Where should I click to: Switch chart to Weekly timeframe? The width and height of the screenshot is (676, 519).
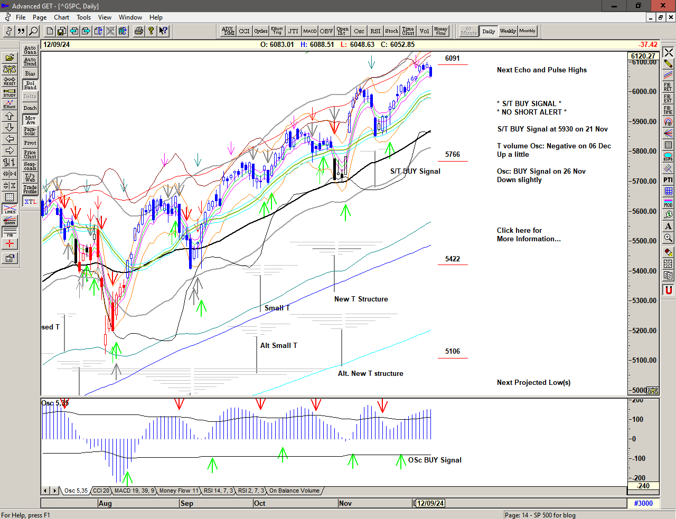508,31
